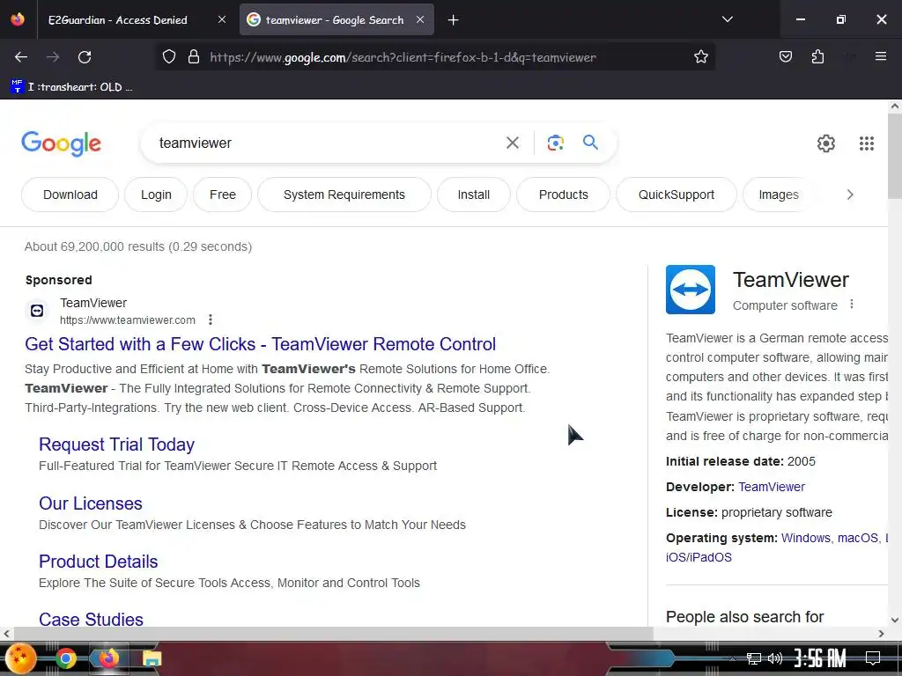Image resolution: width=902 pixels, height=676 pixels.
Task: Filter results by Free chip
Action: 223,195
